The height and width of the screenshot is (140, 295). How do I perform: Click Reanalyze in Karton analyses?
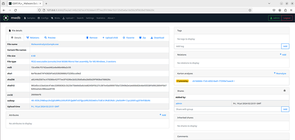point(280,73)
